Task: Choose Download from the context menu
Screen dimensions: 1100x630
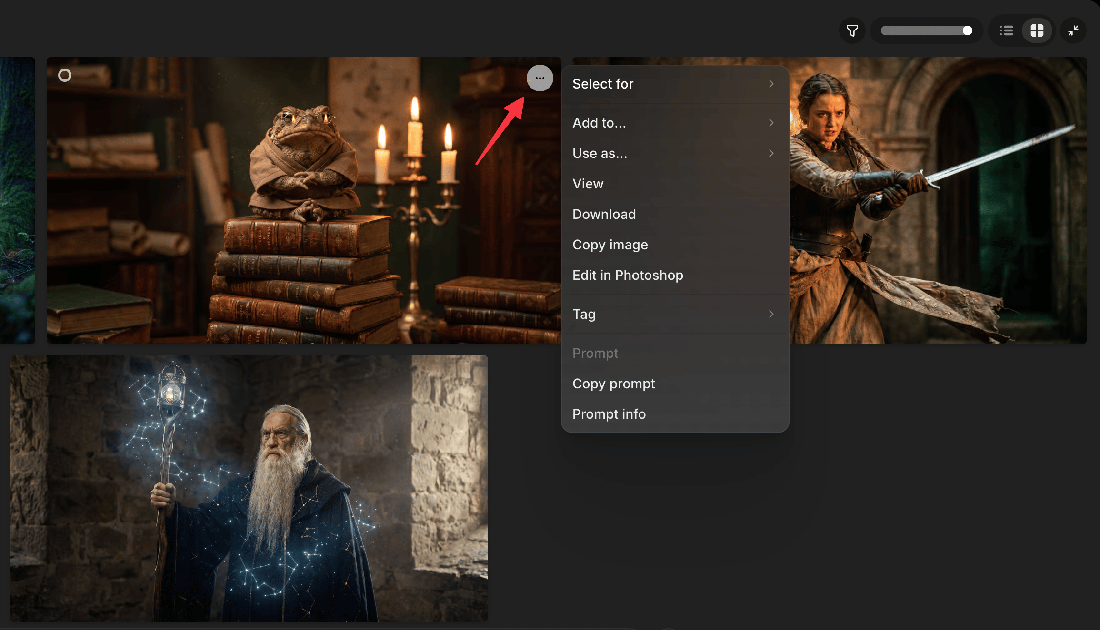Action: pos(675,214)
